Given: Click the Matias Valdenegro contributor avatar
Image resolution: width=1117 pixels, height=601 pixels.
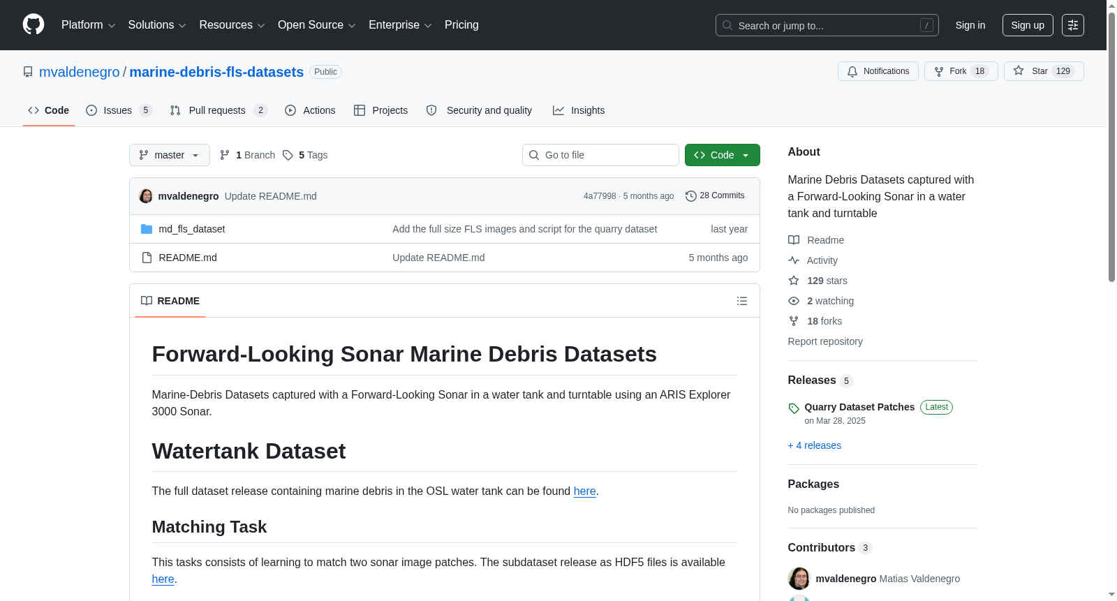Looking at the screenshot, I should (x=799, y=579).
